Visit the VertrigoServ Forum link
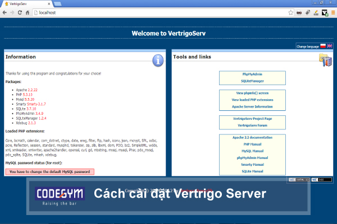The image size is (337, 224). pyautogui.click(x=252, y=125)
